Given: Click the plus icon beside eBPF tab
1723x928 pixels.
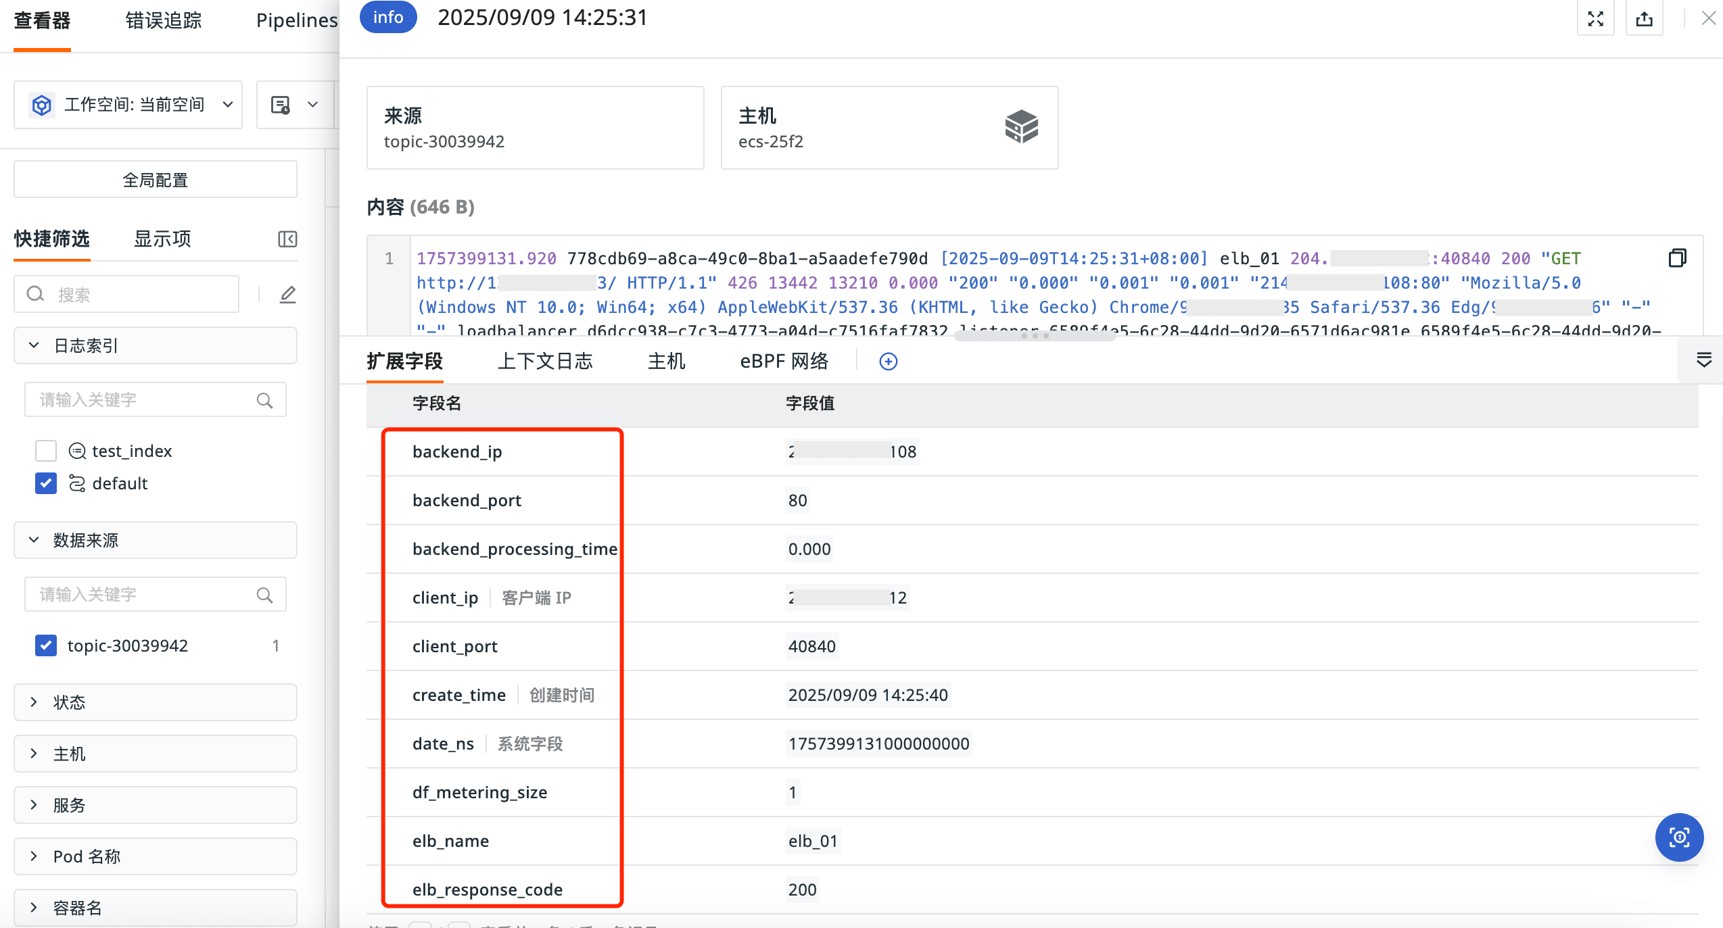Looking at the screenshot, I should [x=888, y=362].
